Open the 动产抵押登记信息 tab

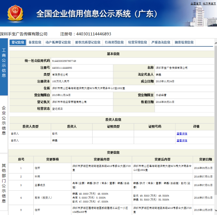tap(58, 42)
